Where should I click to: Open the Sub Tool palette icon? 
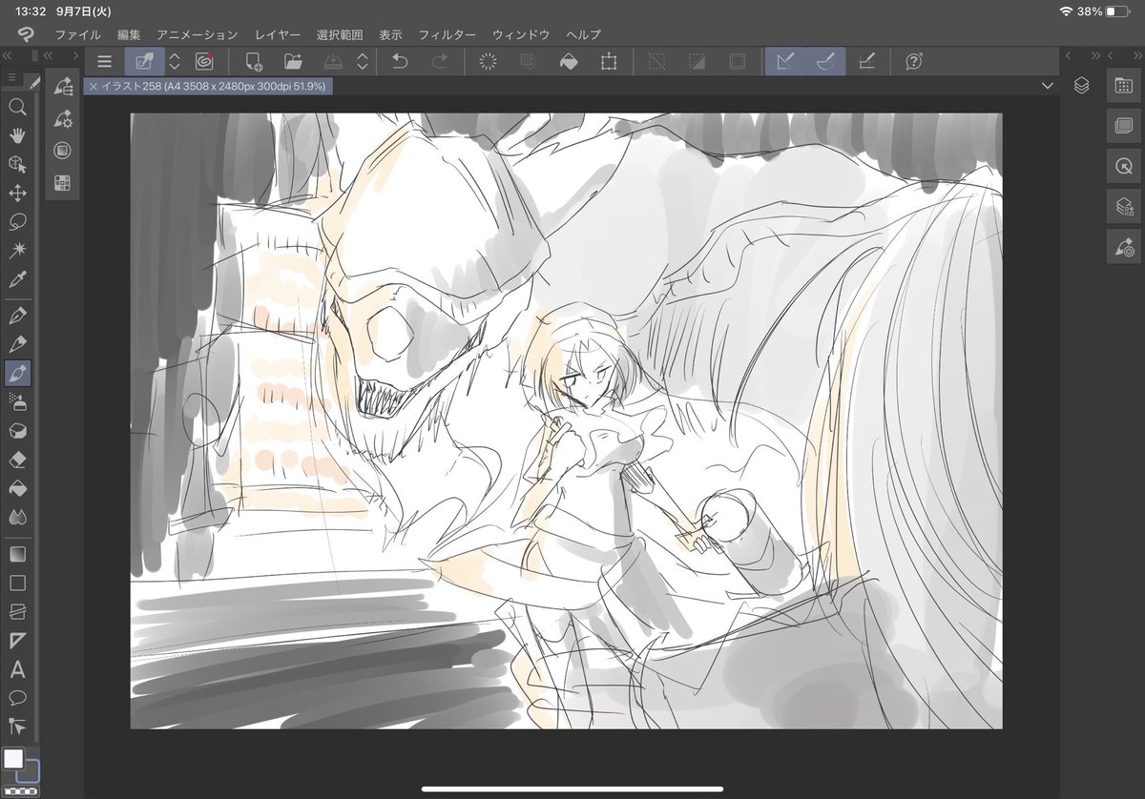pyautogui.click(x=63, y=88)
